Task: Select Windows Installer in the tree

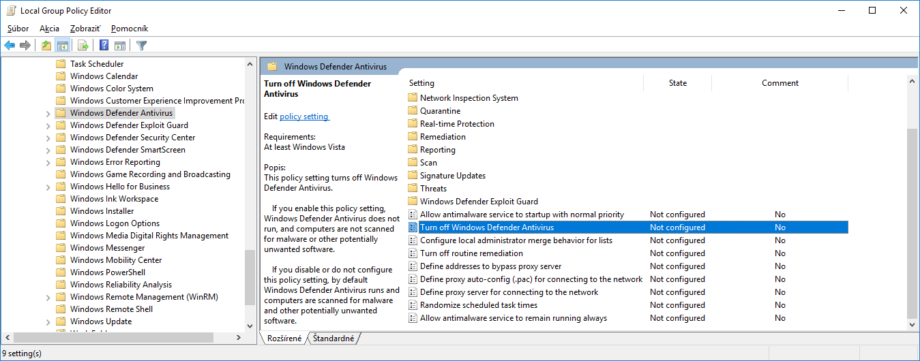Action: click(x=102, y=211)
